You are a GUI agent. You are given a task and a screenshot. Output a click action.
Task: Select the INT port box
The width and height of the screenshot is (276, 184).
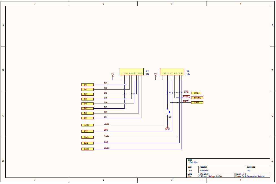click(87, 131)
